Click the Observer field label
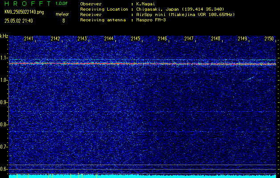This screenshot has height=178, width=280. [91, 4]
